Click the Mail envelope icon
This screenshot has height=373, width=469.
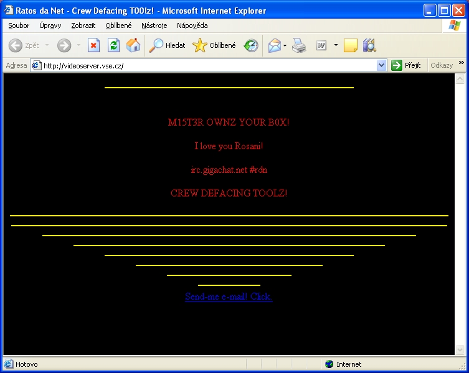click(x=274, y=45)
